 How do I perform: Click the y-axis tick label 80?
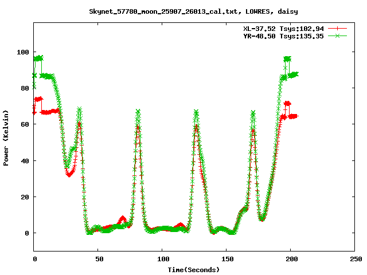pyautogui.click(x=25, y=88)
